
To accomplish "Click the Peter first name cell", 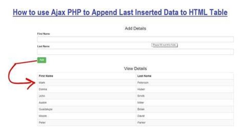I will (x=86, y=123).
